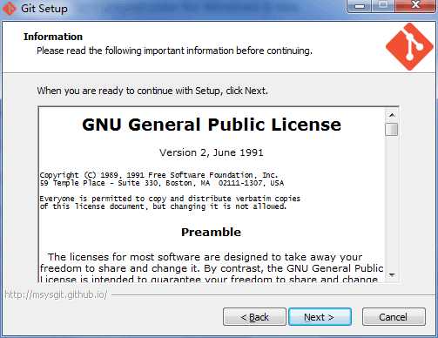Click the Version 2, June 1991 line

coord(212,152)
